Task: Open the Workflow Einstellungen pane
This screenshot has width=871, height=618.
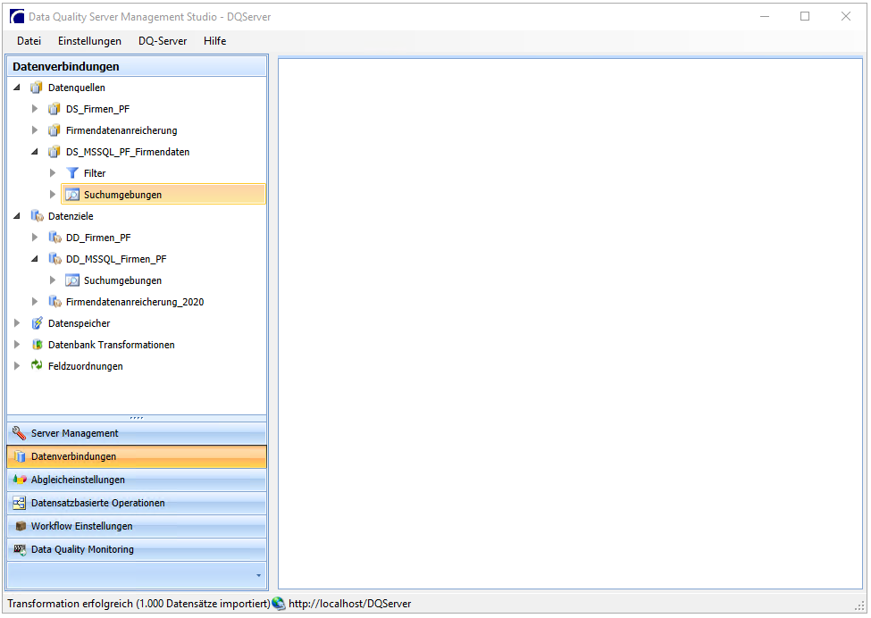Action: pos(137,526)
